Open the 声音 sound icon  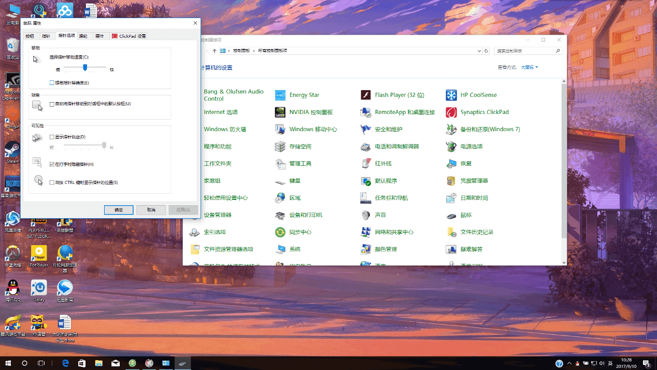[366, 215]
